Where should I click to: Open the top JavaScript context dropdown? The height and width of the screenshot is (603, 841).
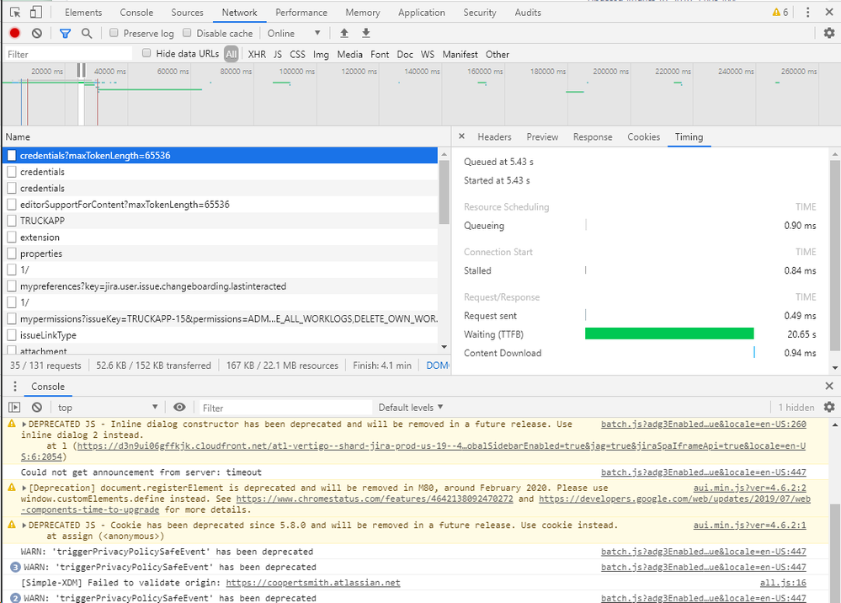107,407
